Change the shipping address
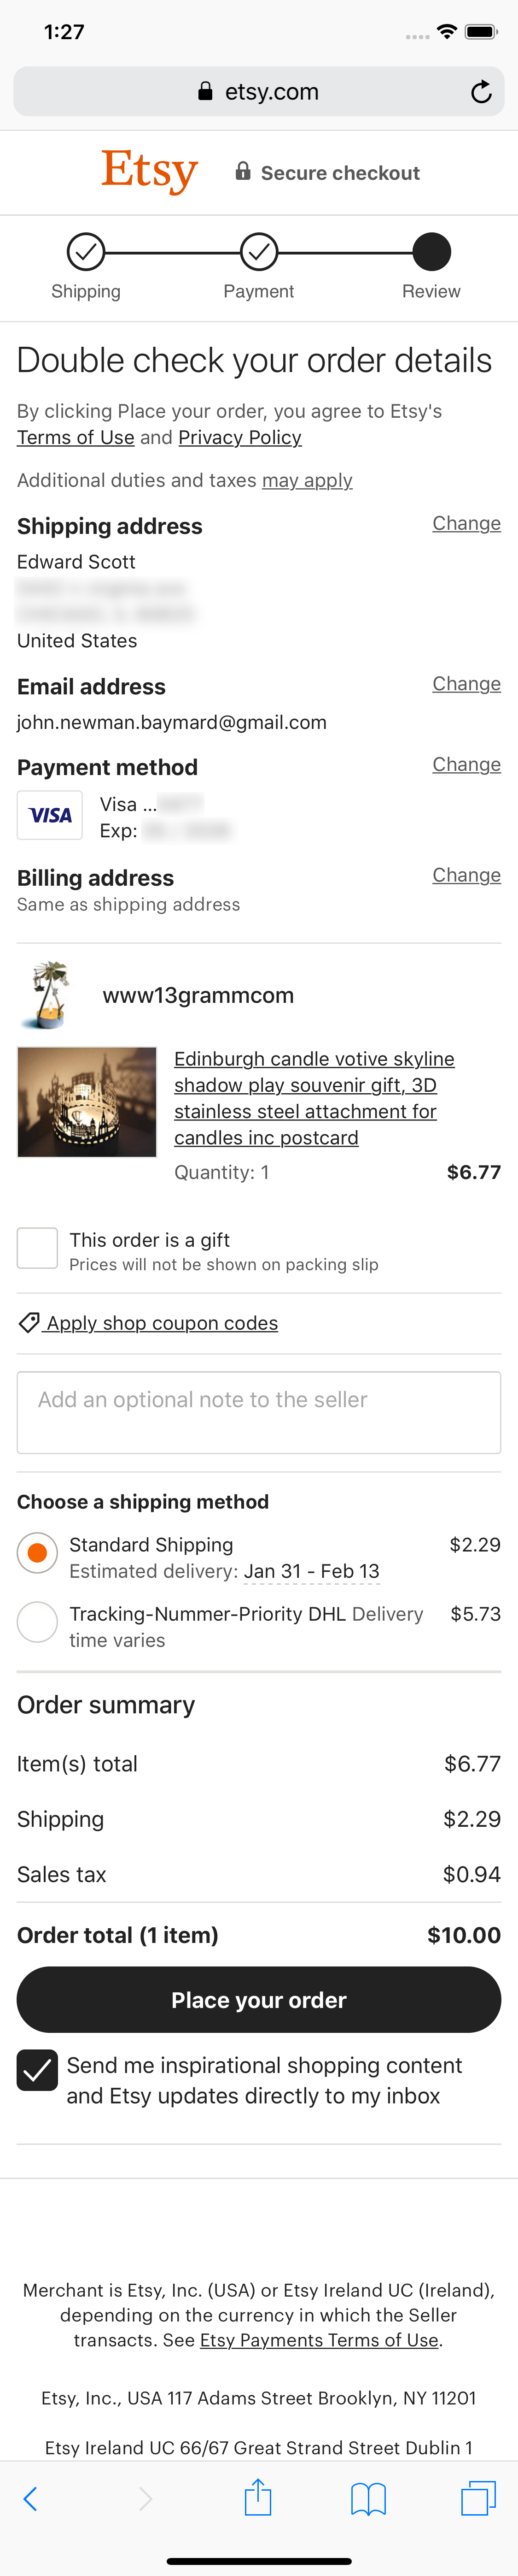This screenshot has width=518, height=2576. point(466,524)
